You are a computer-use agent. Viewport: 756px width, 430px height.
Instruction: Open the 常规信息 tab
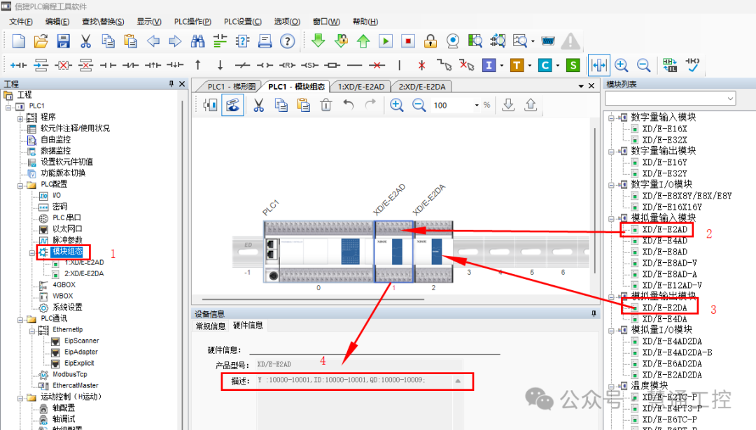point(211,327)
